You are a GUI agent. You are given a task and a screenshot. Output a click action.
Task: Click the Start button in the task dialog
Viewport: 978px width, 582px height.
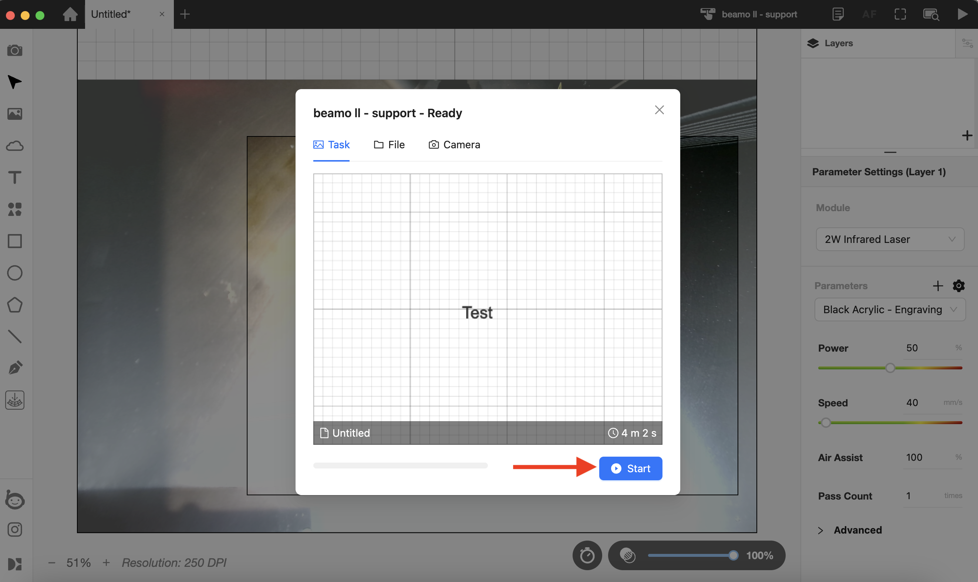coord(630,468)
